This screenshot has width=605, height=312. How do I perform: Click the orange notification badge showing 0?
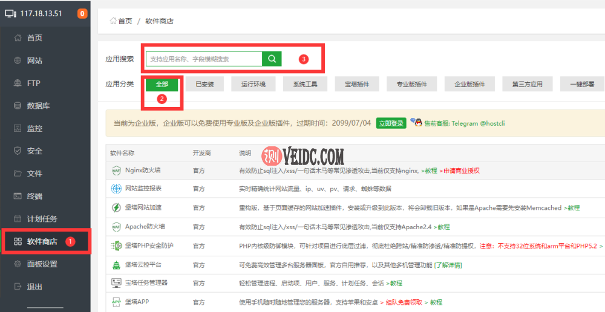82,14
